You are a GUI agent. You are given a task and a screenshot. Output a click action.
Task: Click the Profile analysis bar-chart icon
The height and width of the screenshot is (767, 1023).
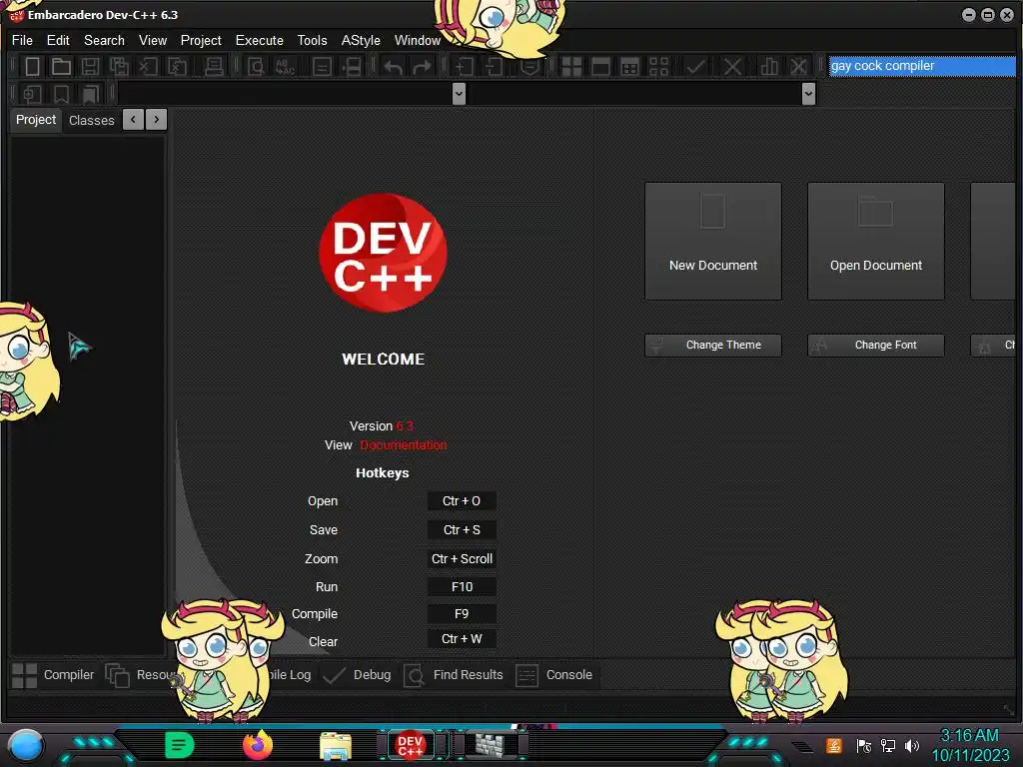[769, 67]
